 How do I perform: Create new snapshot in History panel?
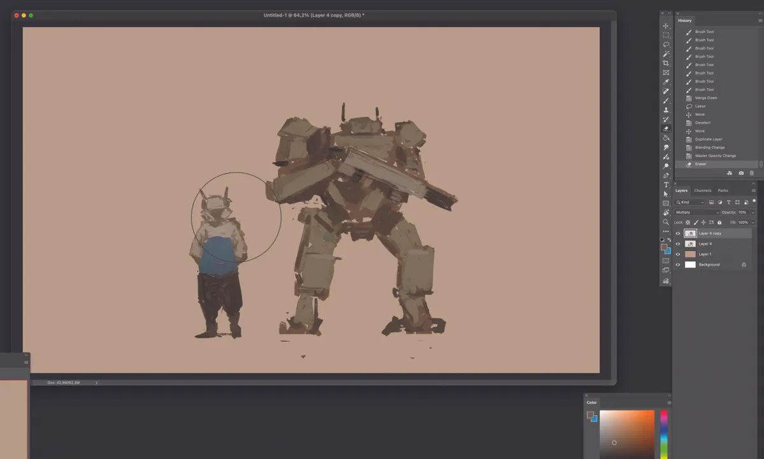(x=741, y=173)
